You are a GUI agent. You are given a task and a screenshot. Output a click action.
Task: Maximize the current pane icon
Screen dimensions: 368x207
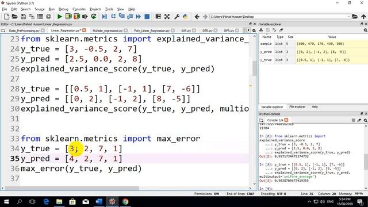pyautogui.click(x=158, y=17)
